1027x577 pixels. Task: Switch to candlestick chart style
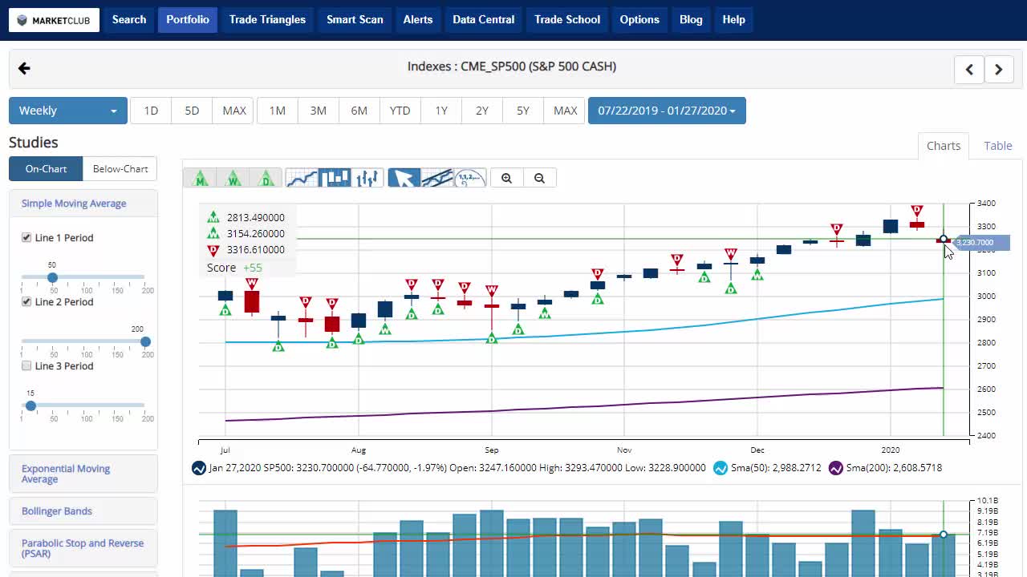point(335,178)
